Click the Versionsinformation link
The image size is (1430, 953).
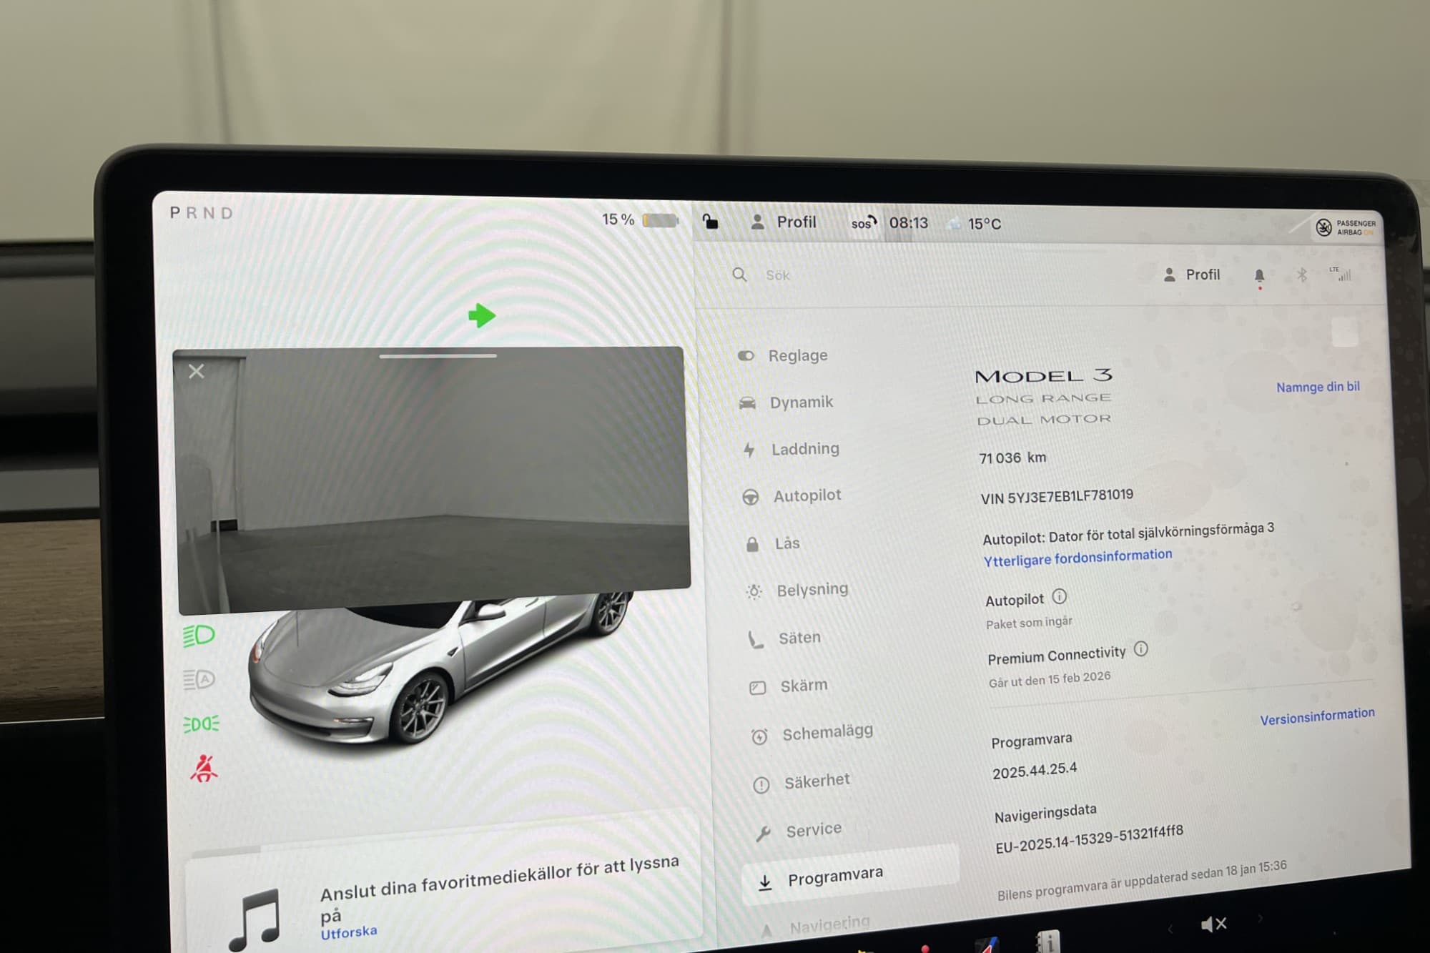coord(1316,716)
